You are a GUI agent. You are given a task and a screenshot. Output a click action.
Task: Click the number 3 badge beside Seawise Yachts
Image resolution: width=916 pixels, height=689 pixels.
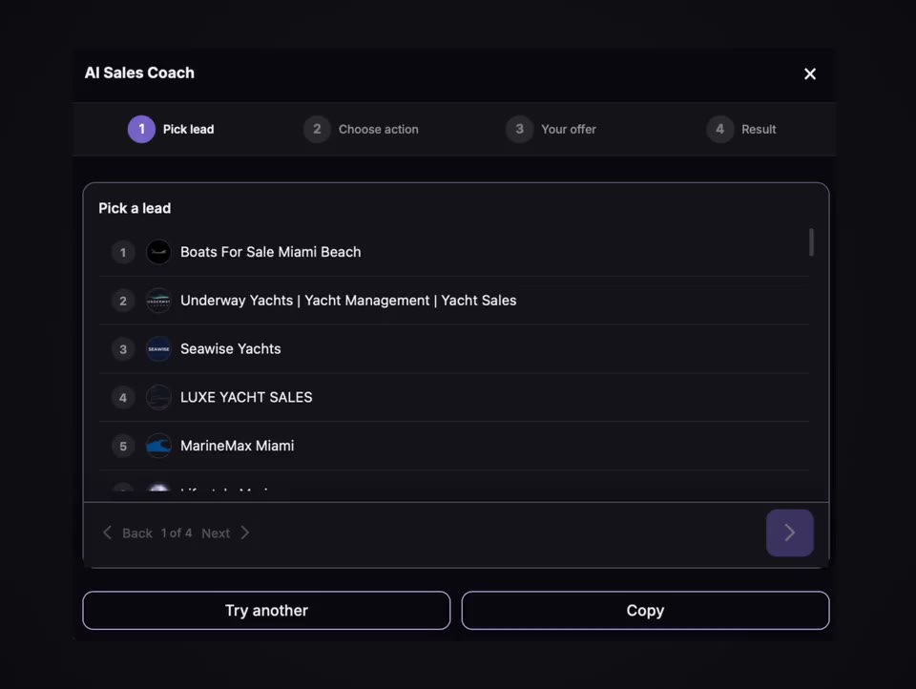(x=123, y=349)
